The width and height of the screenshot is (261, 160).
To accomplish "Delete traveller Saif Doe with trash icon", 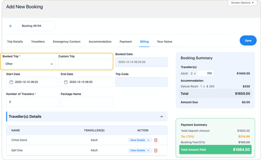I will (156, 151).
